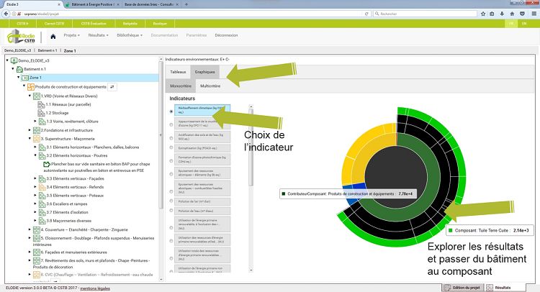
Task: Select the Pollution de l'air radio
Action: pos(171,201)
